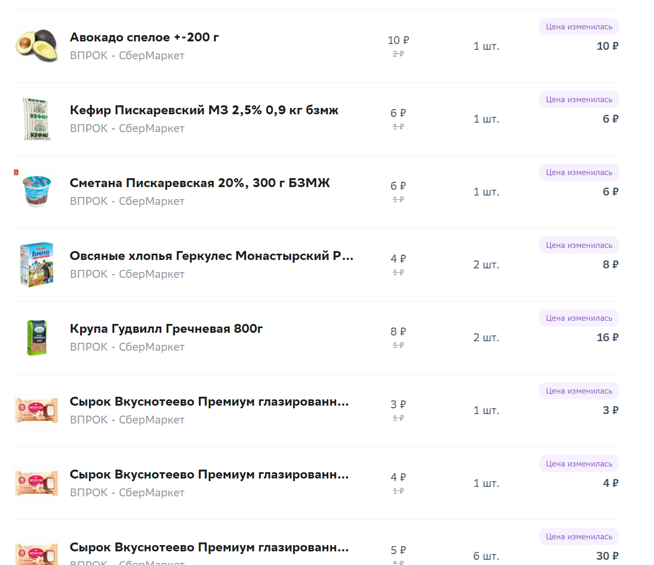
Task: Open the 'Авокадо спелое +-200 г' product title
Action: [x=145, y=37]
